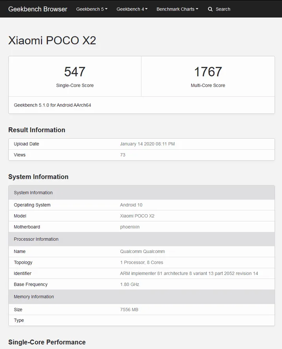Click the 1767 multi-core score

click(x=208, y=72)
